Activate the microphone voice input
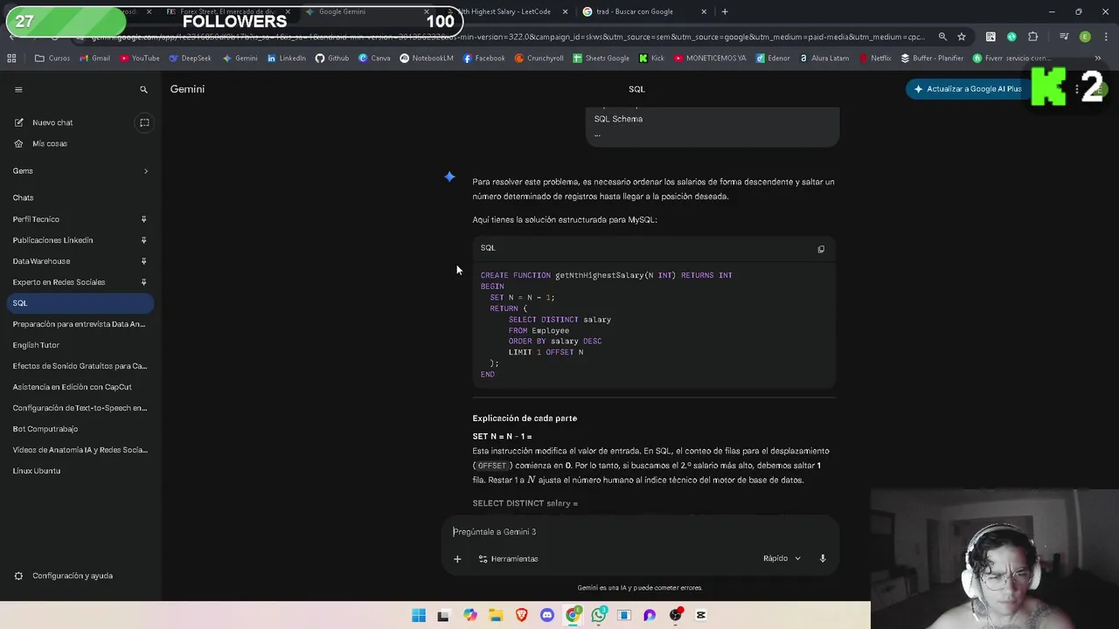1119x629 pixels. click(823, 558)
